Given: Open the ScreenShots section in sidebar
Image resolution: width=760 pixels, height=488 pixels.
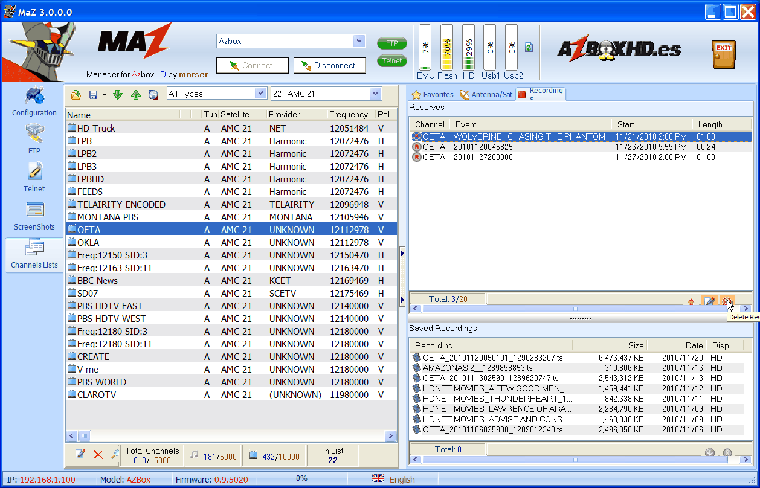Looking at the screenshot, I should tap(34, 216).
